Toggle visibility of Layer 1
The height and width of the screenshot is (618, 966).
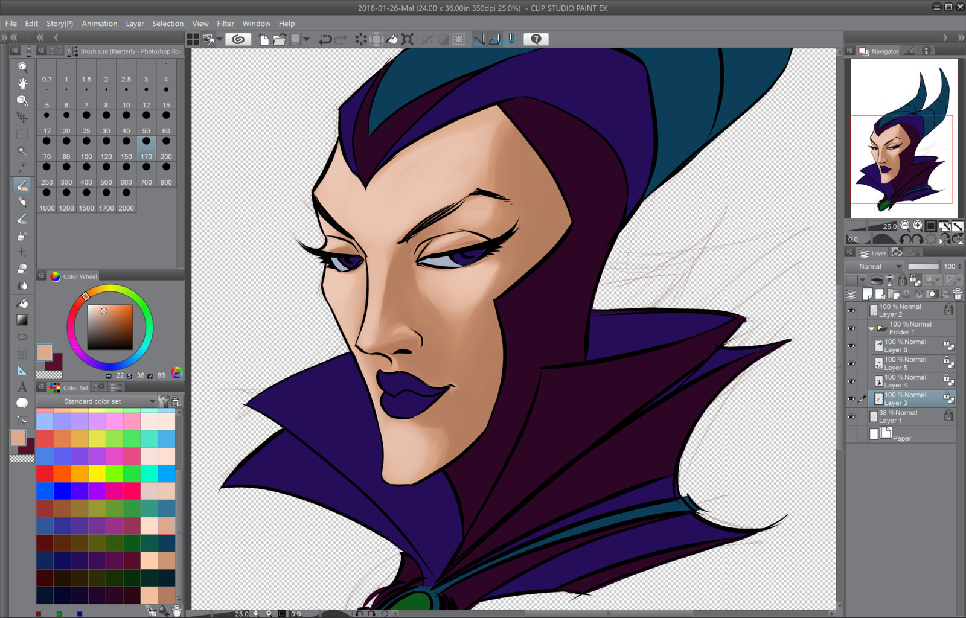click(x=851, y=416)
